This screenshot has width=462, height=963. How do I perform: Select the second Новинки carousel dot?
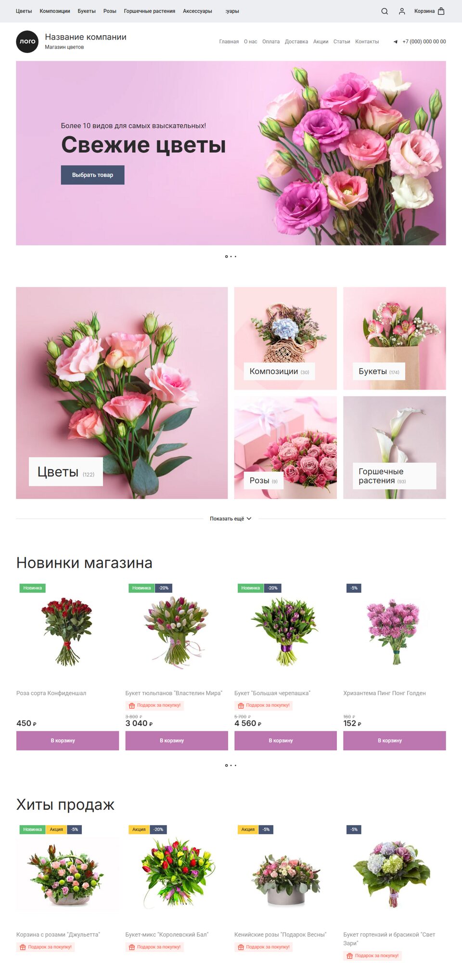pyautogui.click(x=231, y=765)
